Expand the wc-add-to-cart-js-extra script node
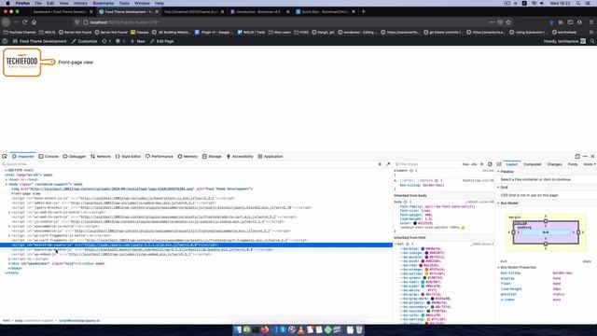 tap(9, 212)
